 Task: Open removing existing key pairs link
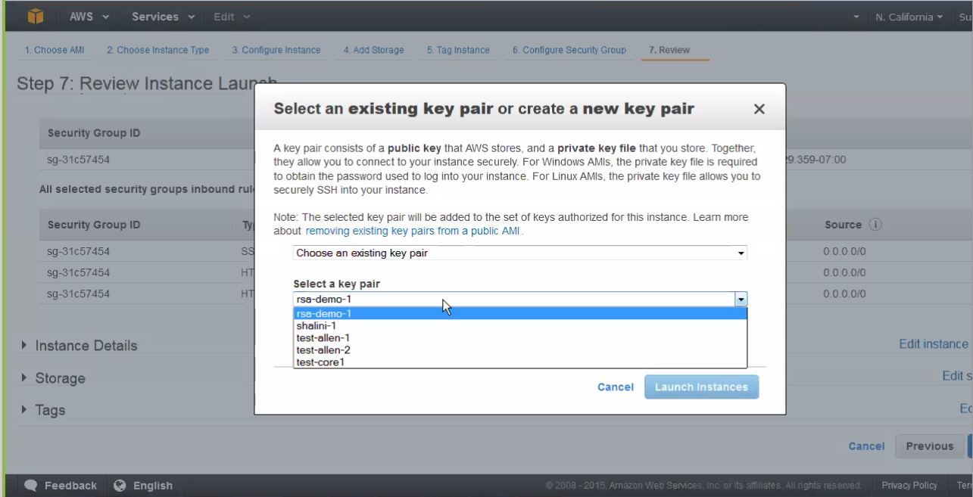point(413,231)
